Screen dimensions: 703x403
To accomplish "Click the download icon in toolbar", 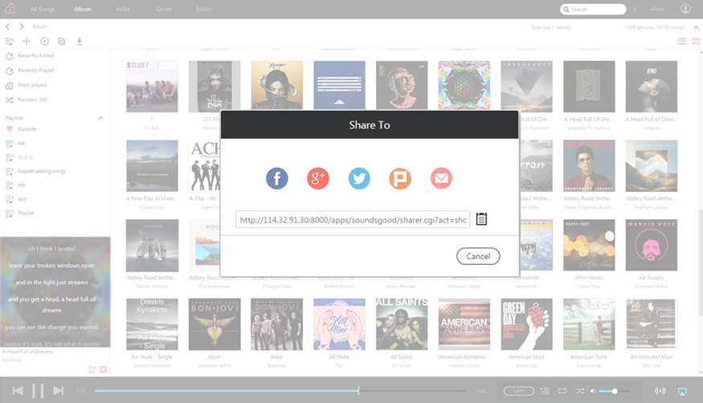I will pos(80,41).
